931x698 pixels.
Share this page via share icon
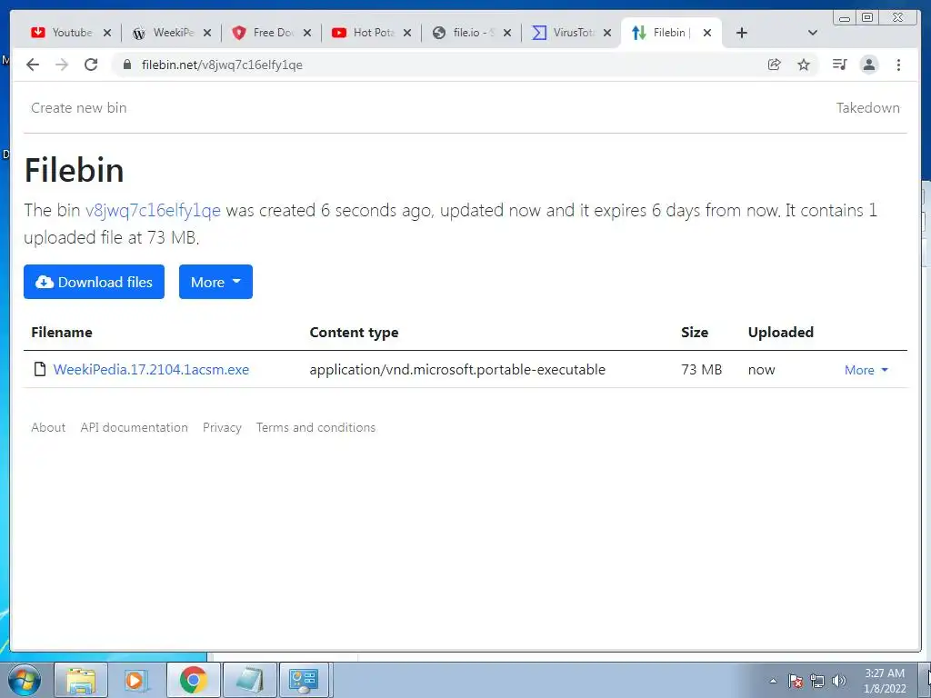[x=774, y=65]
